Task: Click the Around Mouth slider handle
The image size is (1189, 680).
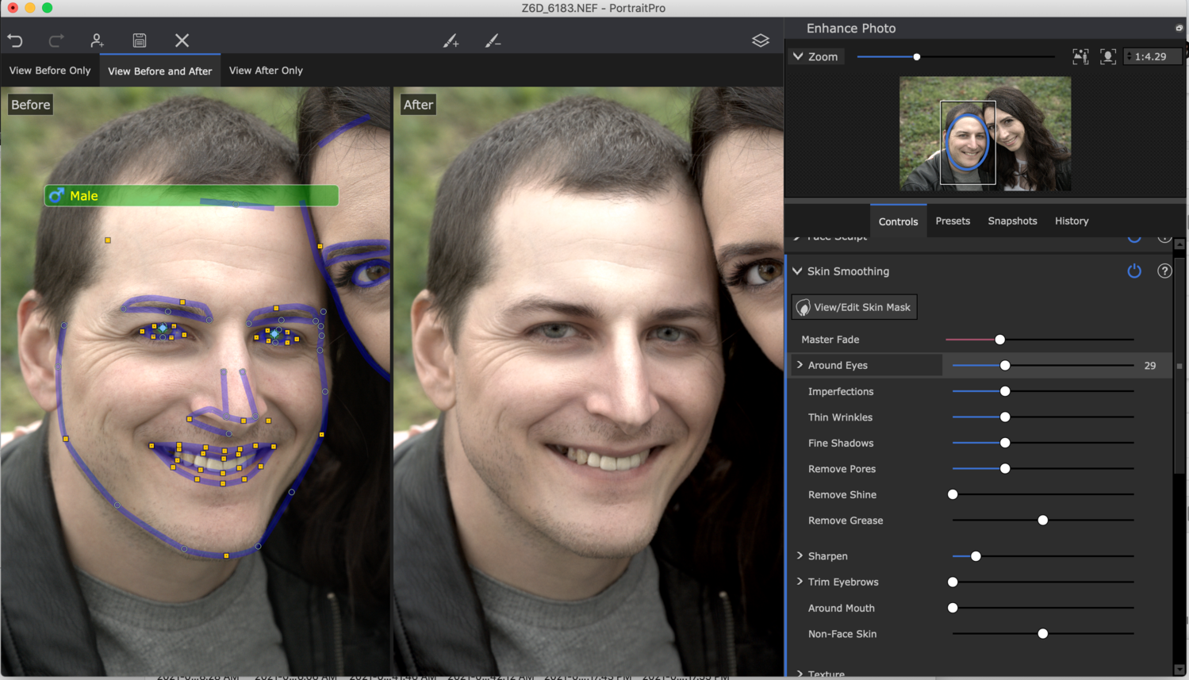Action: [x=953, y=608]
